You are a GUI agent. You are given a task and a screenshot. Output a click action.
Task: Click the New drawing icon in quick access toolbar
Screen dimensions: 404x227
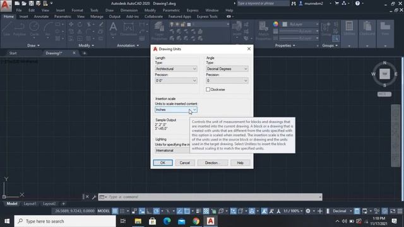[17, 3]
